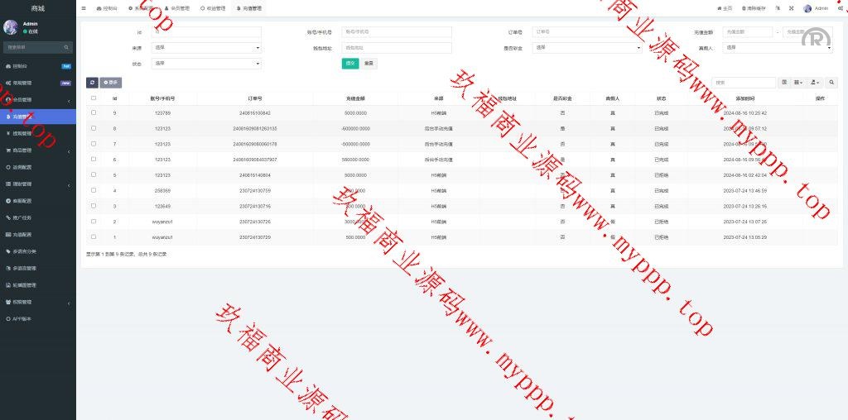Screen dimensions: 848x420
Task: Select the checkbox for row with Id 9
Action: (x=94, y=112)
